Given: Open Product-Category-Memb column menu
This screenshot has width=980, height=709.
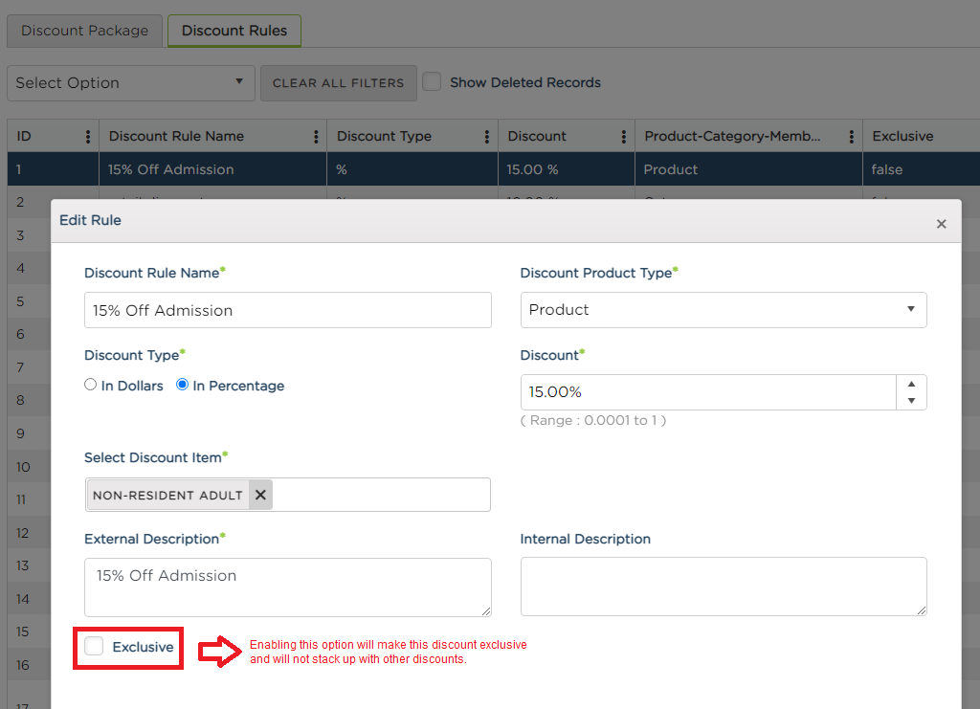Looking at the screenshot, I should click(851, 136).
